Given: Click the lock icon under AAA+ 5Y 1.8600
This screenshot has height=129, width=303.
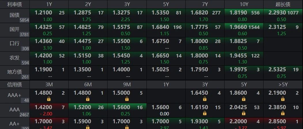Looking at the screenshot, I should click(x=244, y=99).
